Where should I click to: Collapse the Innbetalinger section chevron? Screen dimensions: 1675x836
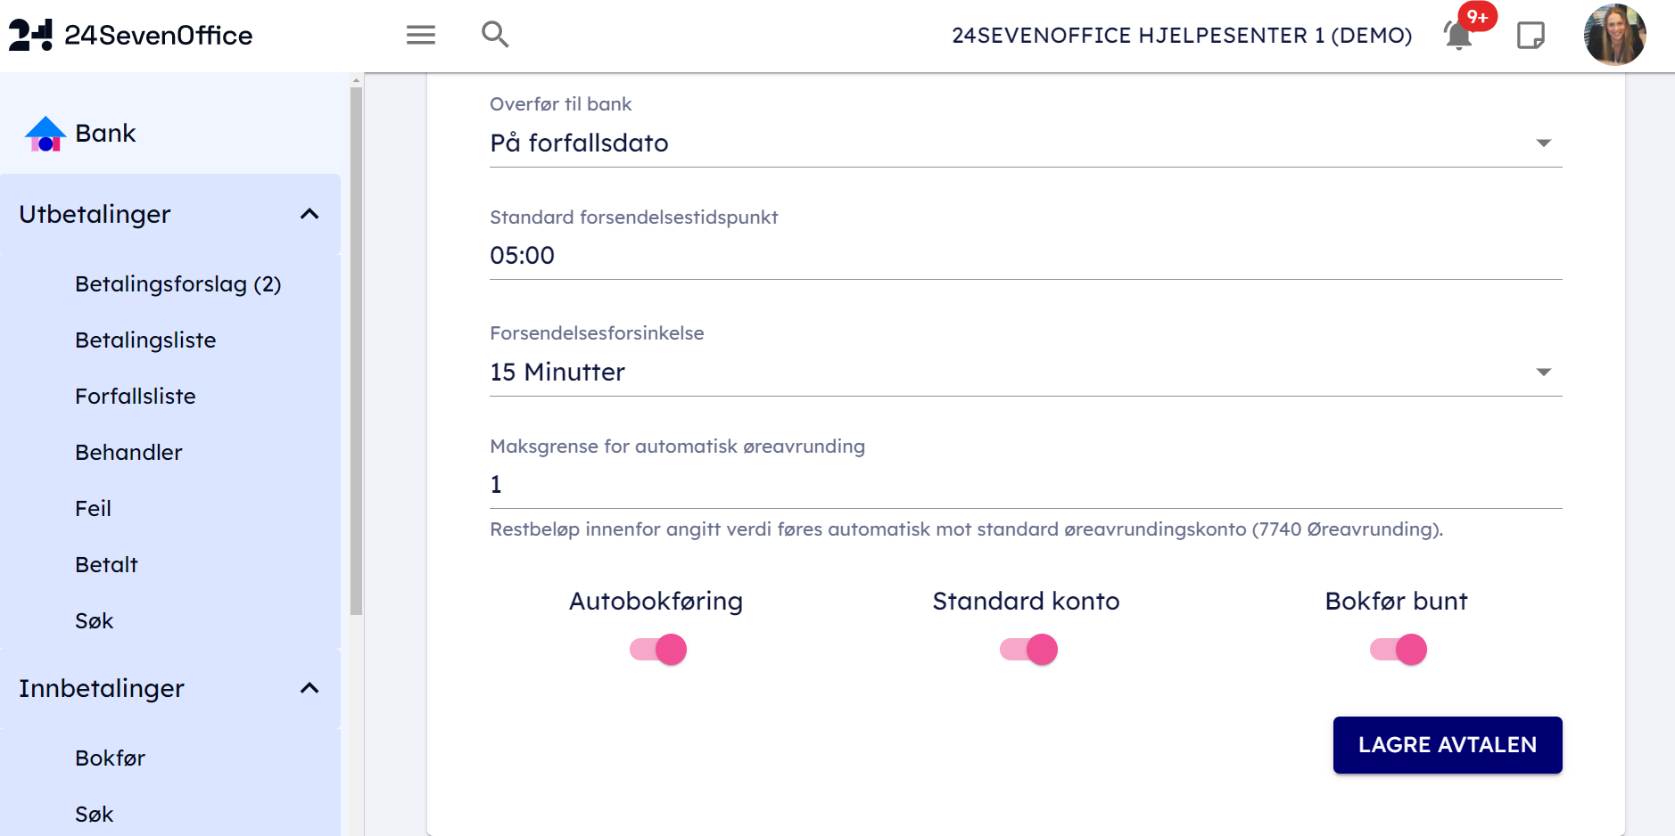coord(309,688)
